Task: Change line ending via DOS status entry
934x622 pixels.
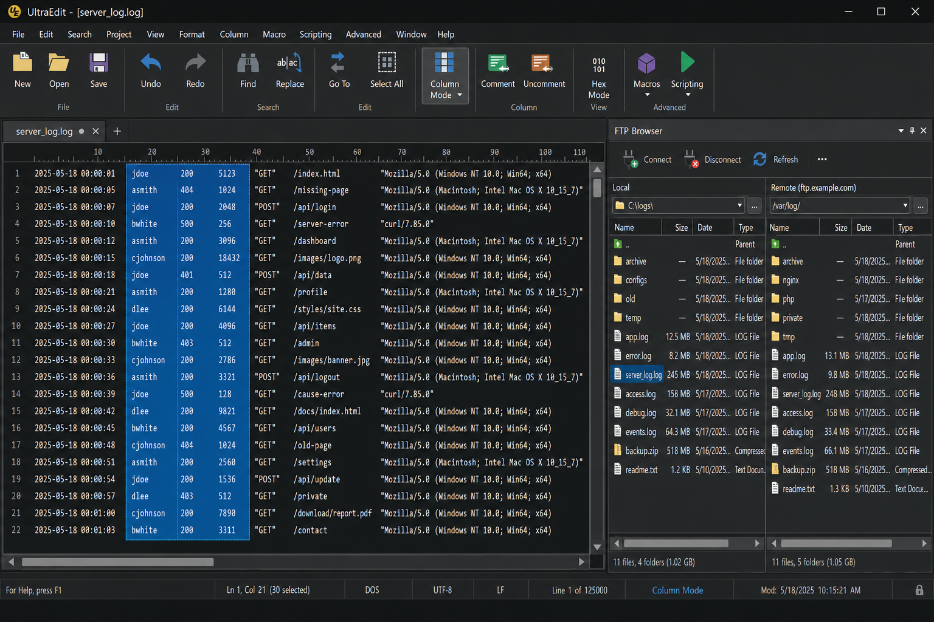Action: (372, 590)
